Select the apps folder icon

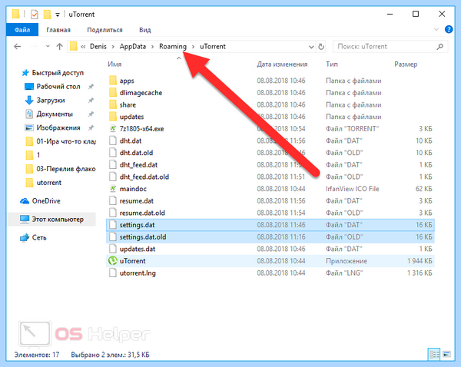[113, 81]
